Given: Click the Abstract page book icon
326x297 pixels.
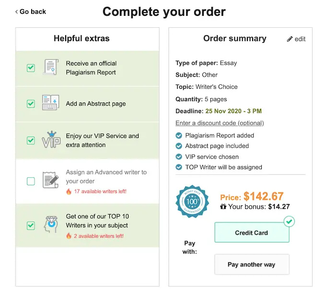Looking at the screenshot, I should (x=50, y=103).
